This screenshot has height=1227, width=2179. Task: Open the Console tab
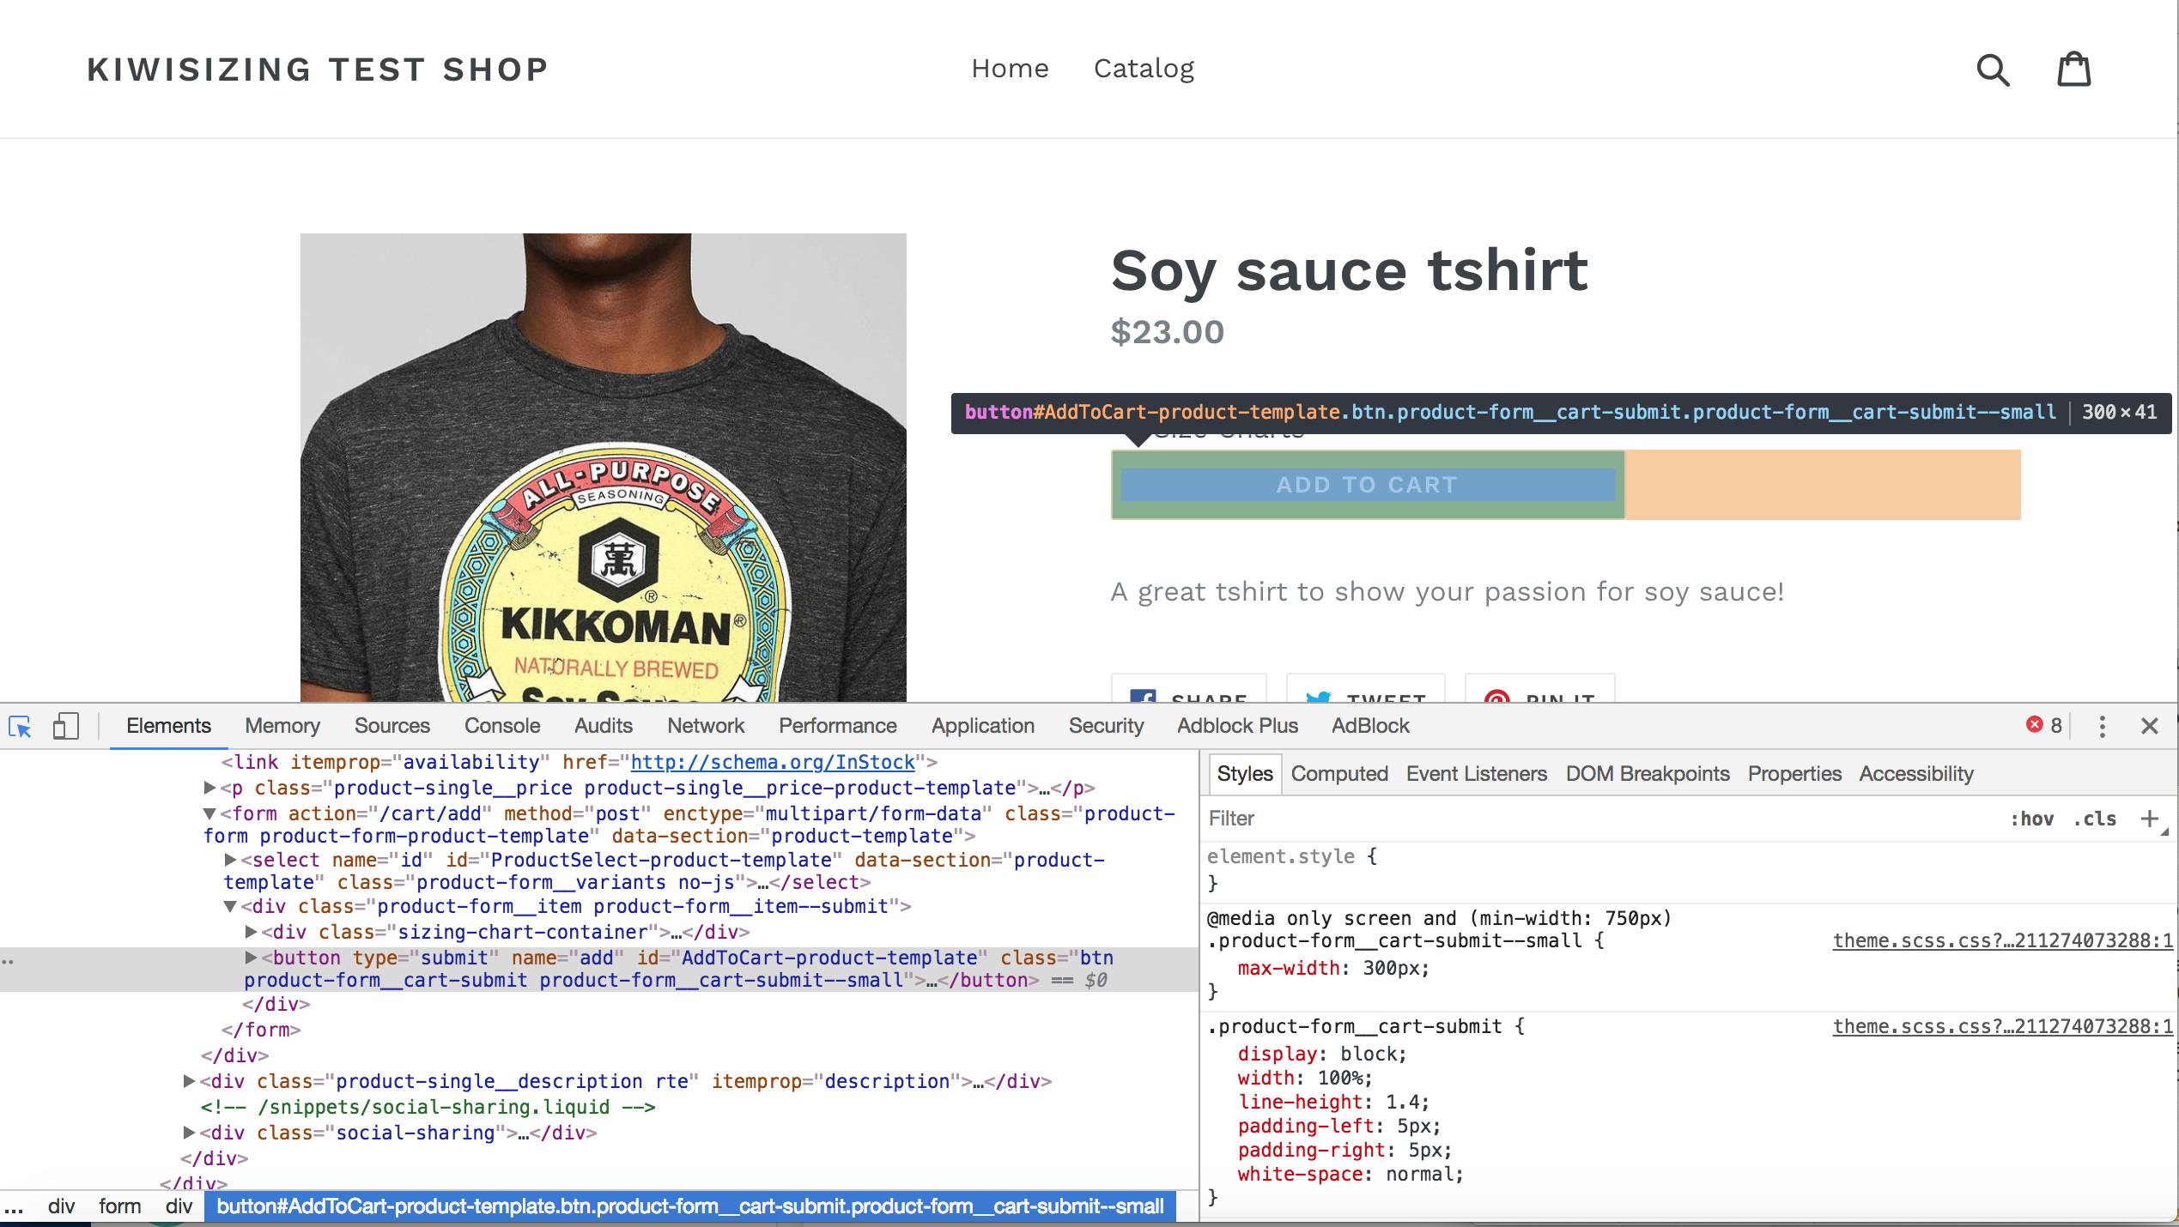pyautogui.click(x=502, y=726)
